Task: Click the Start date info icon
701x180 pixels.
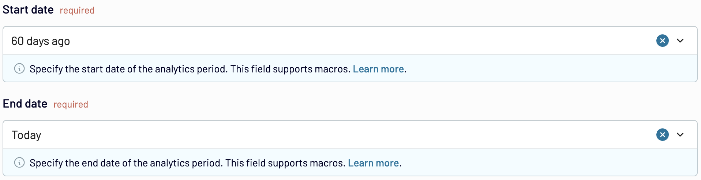Action: click(19, 68)
